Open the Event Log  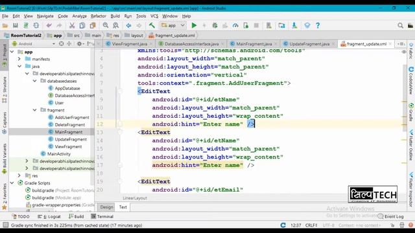pyautogui.click(x=391, y=216)
